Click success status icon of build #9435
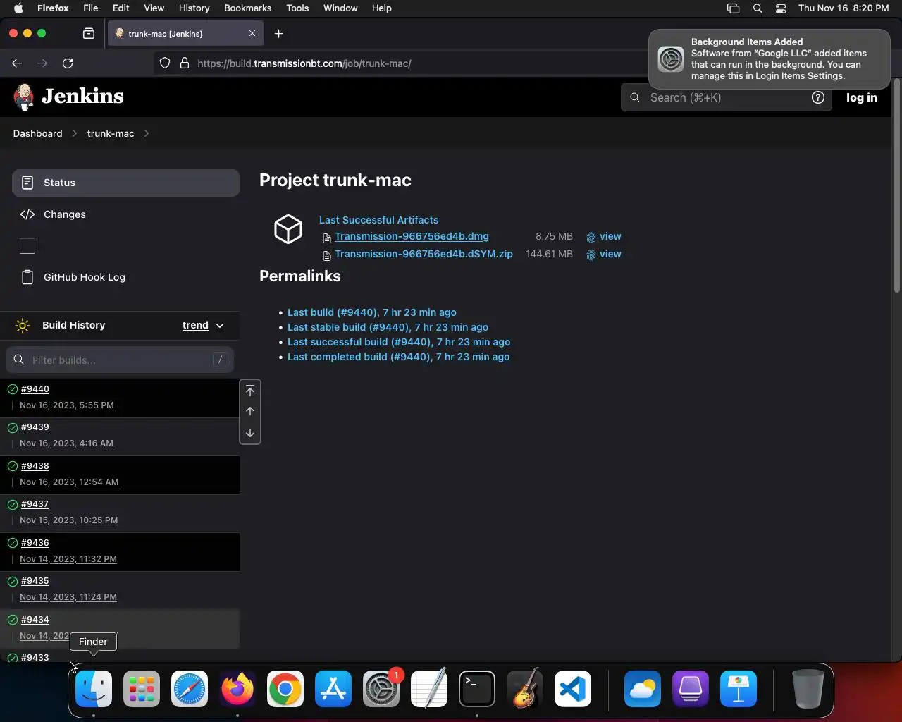This screenshot has width=902, height=722. pos(13,581)
